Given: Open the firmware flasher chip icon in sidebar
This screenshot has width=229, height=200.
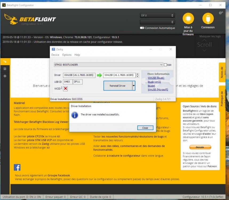Looking at the screenshot, I should (x=5, y=76).
